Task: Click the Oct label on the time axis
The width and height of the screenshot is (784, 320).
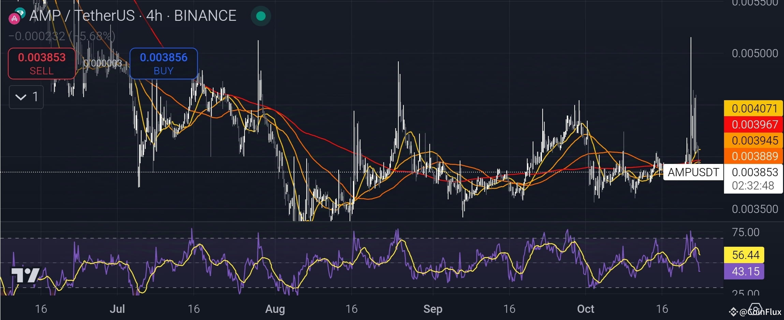Action: pos(586,309)
